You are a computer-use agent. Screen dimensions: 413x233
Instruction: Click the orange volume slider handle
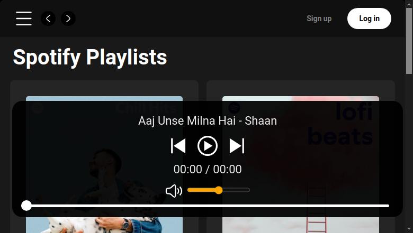point(219,190)
